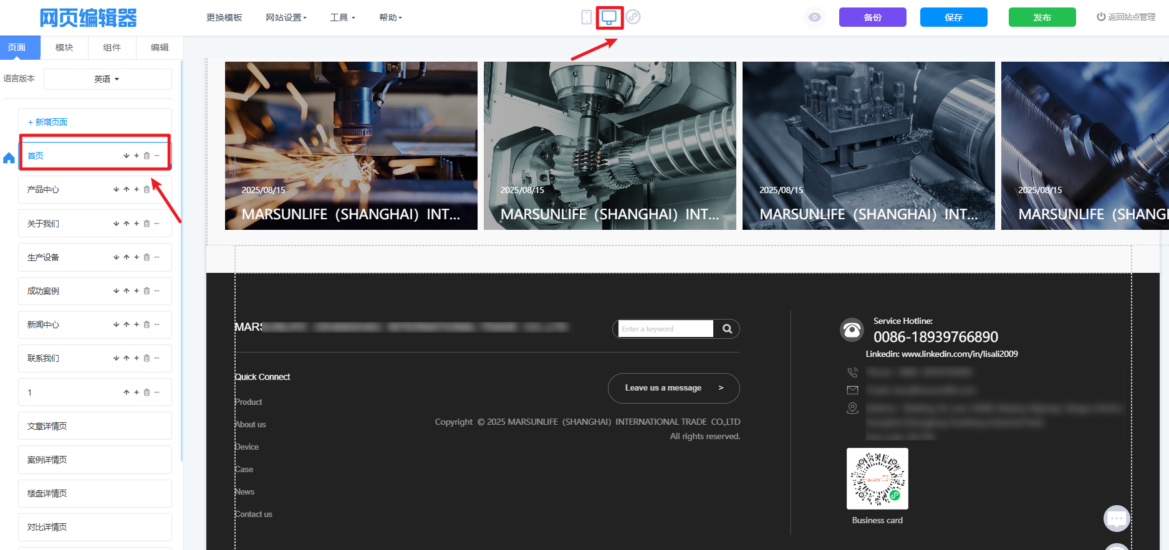Viewport: 1169px width, 550px height.
Task: Click the blue home icon beside 首页
Action: [9, 158]
